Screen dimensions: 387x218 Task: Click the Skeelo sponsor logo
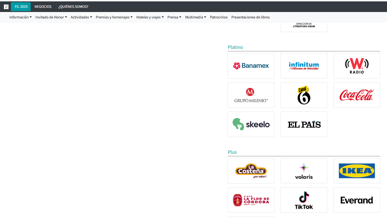[x=251, y=124]
